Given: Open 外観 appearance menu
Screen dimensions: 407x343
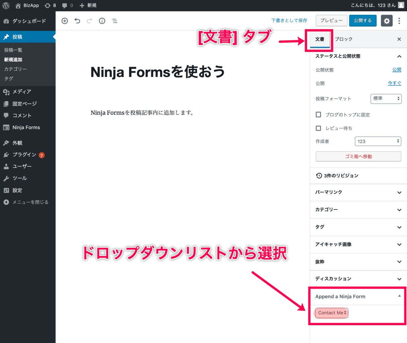Looking at the screenshot, I should pos(28,143).
